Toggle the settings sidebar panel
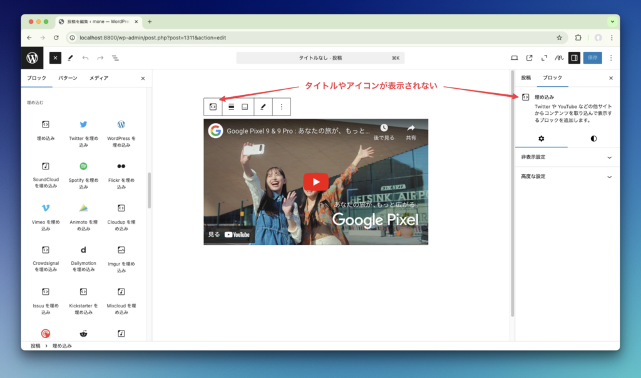Screen dimensions: 641x378 (575, 58)
